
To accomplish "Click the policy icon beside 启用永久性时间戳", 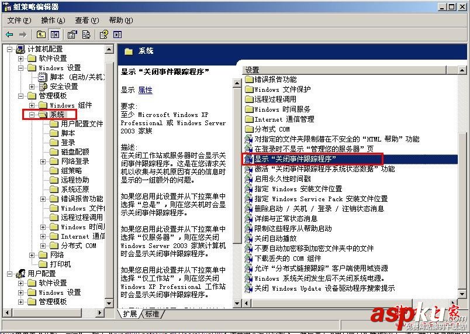I will pos(248,179).
